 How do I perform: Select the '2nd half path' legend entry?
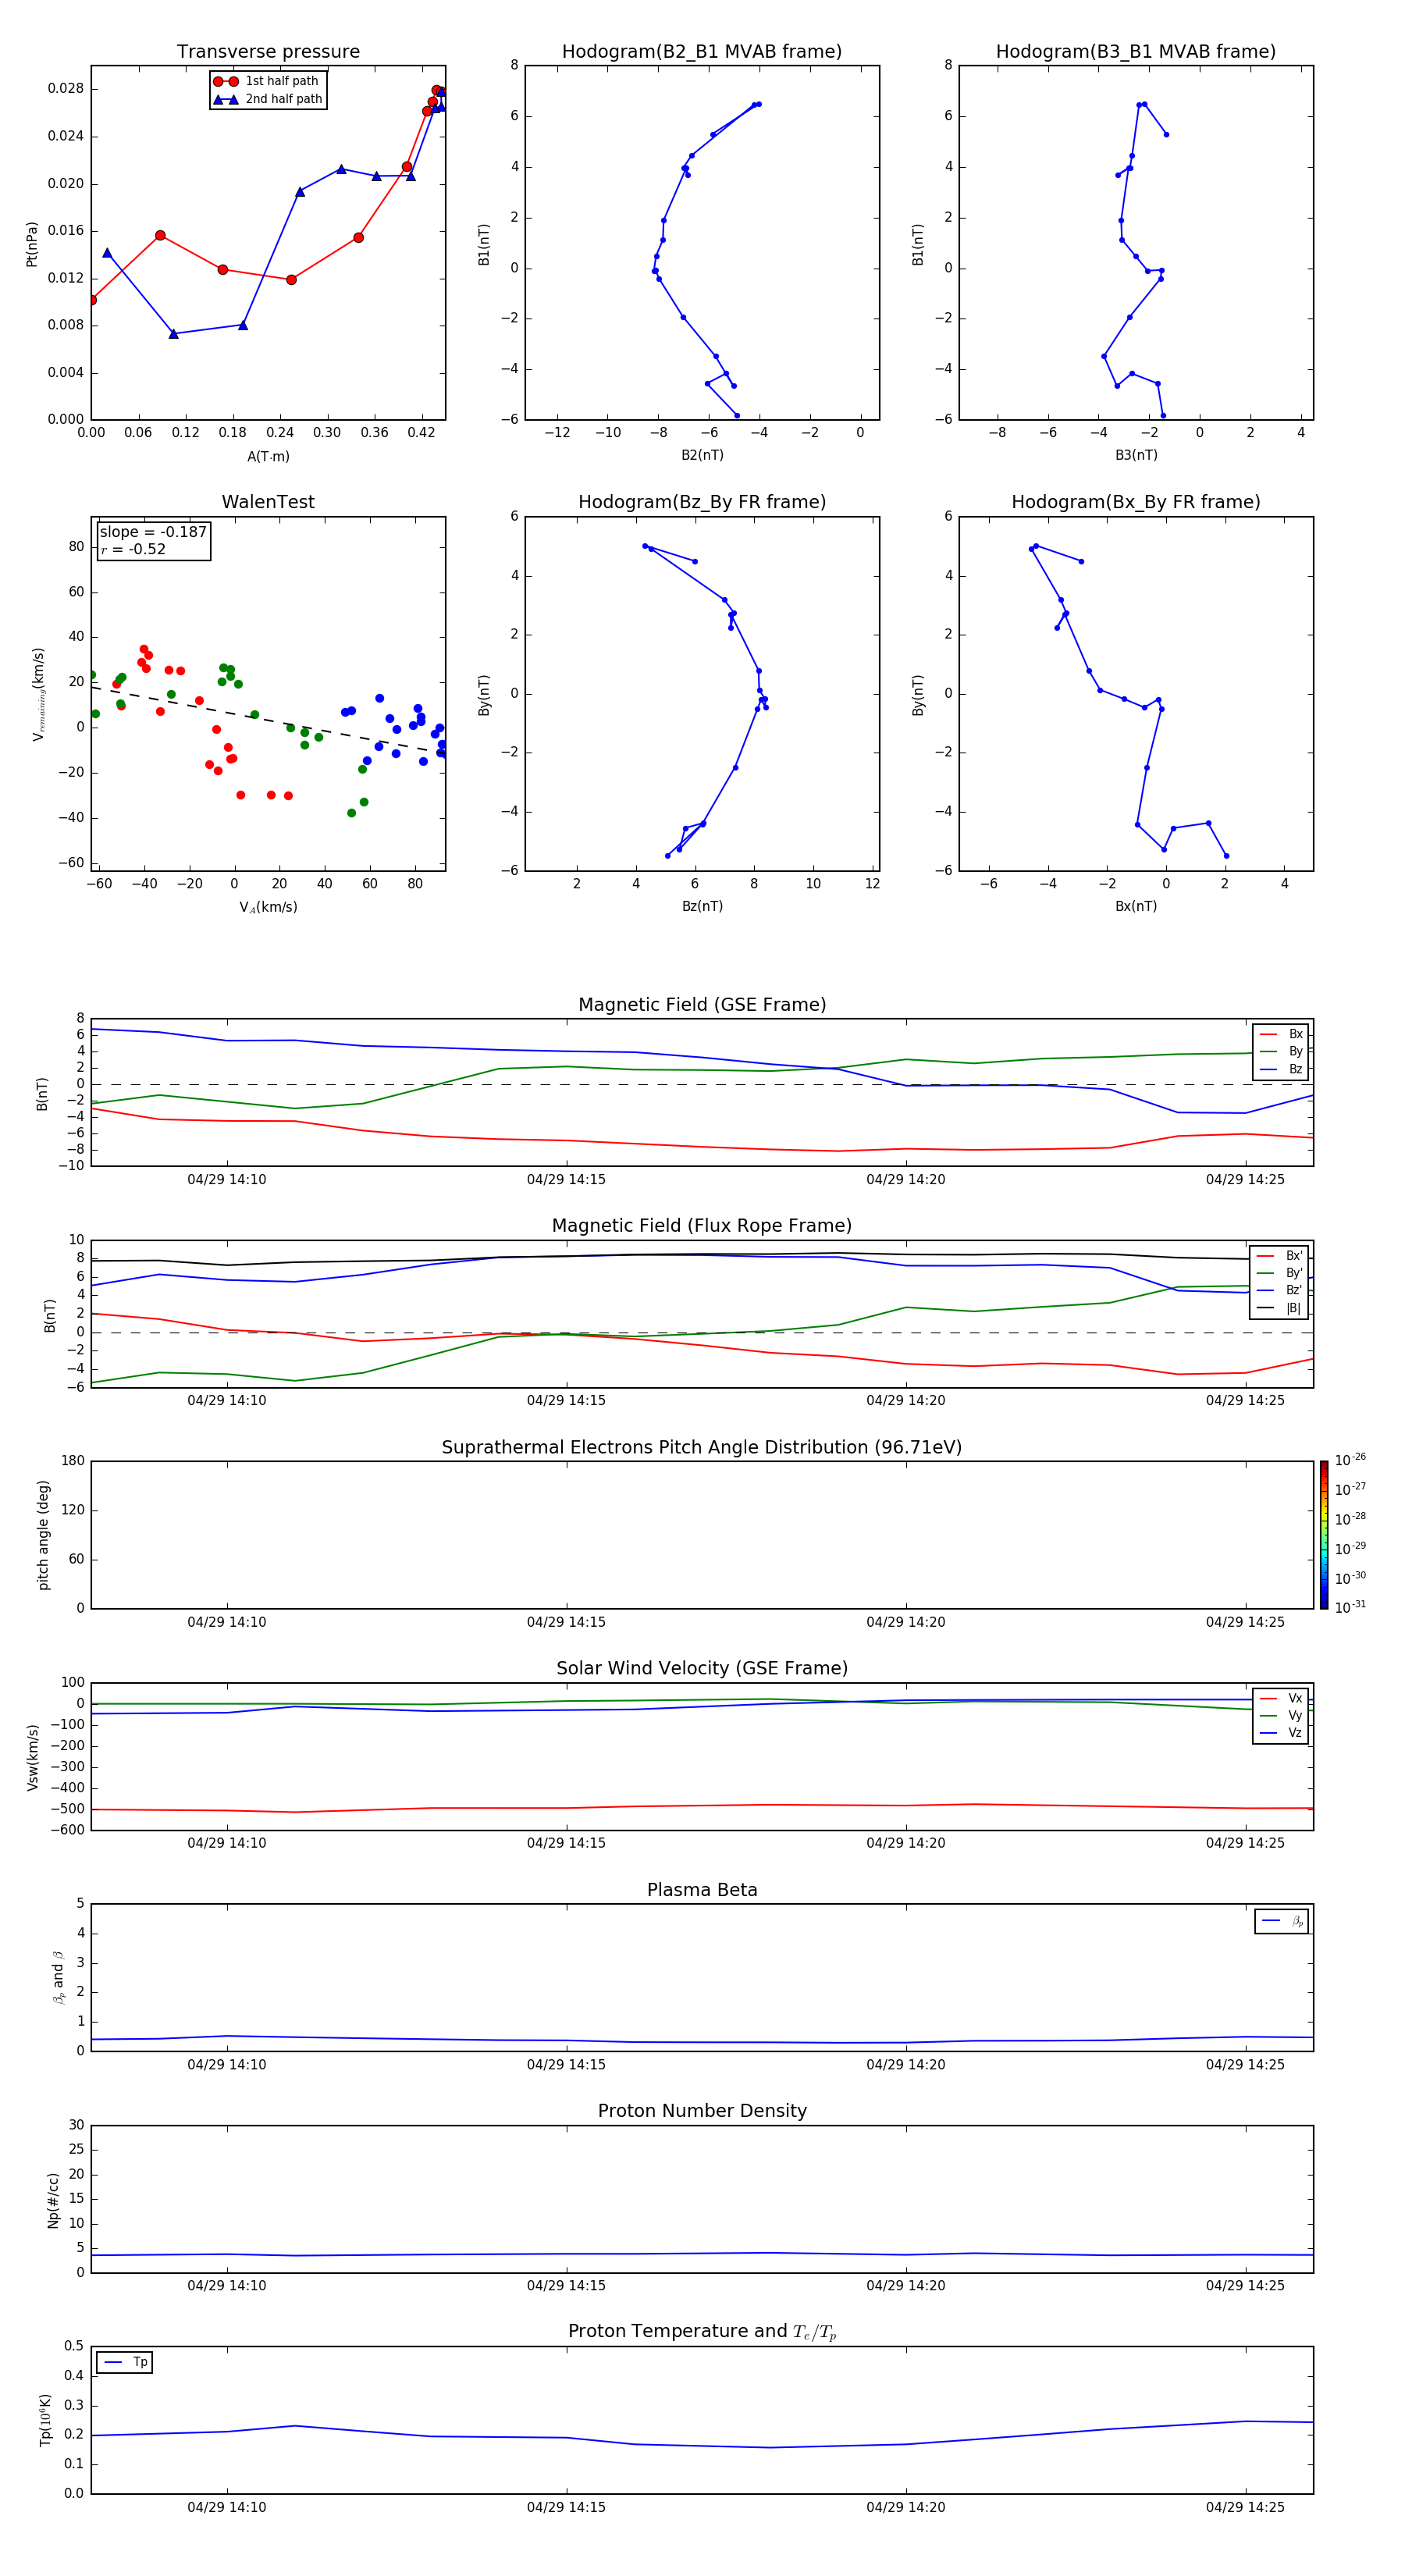click(x=267, y=99)
